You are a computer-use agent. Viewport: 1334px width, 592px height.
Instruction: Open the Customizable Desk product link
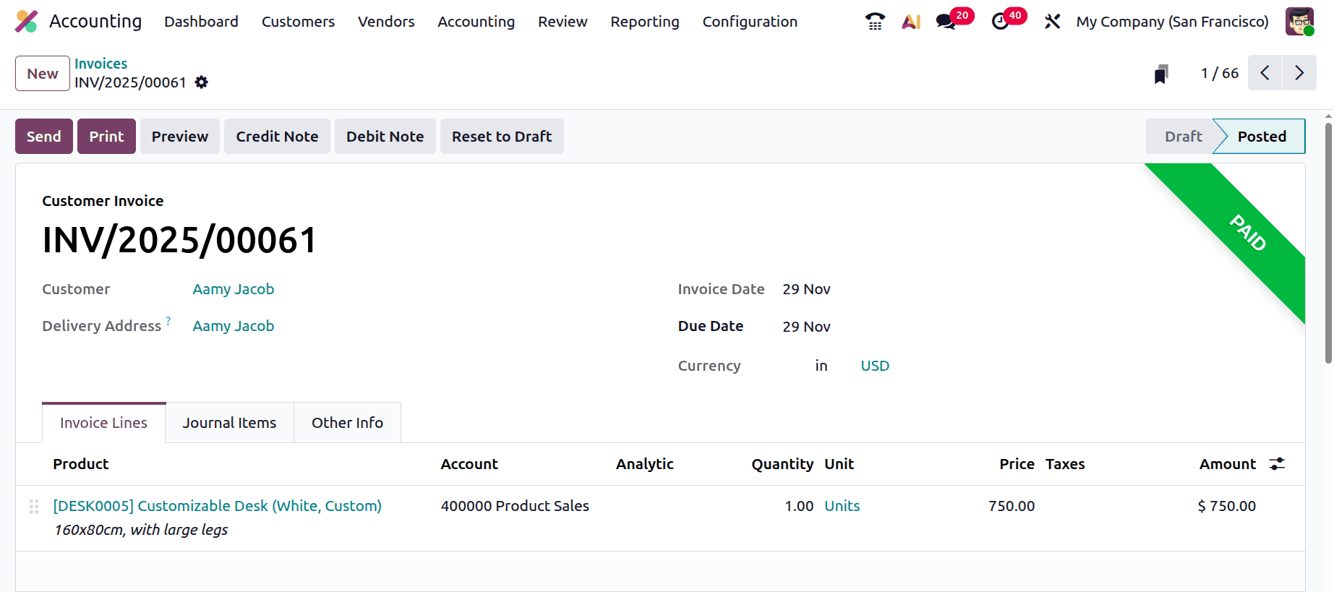[x=217, y=506]
